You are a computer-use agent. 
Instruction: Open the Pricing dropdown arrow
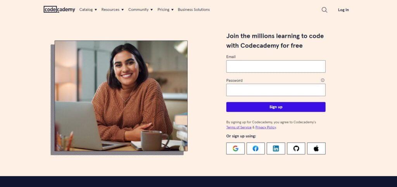[x=173, y=10]
